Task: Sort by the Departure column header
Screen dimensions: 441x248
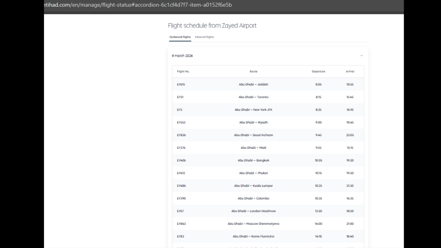Action: tap(318, 71)
